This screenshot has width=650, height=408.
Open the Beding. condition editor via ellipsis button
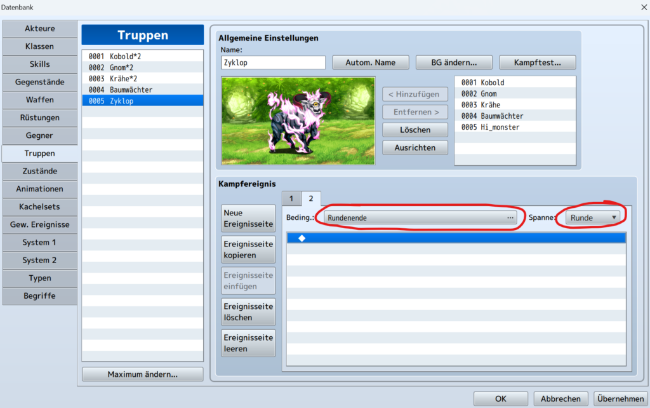pyautogui.click(x=510, y=217)
